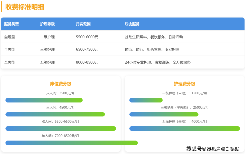Click the 包含服务 column header
This screenshot has width=245, height=154.
point(132,24)
